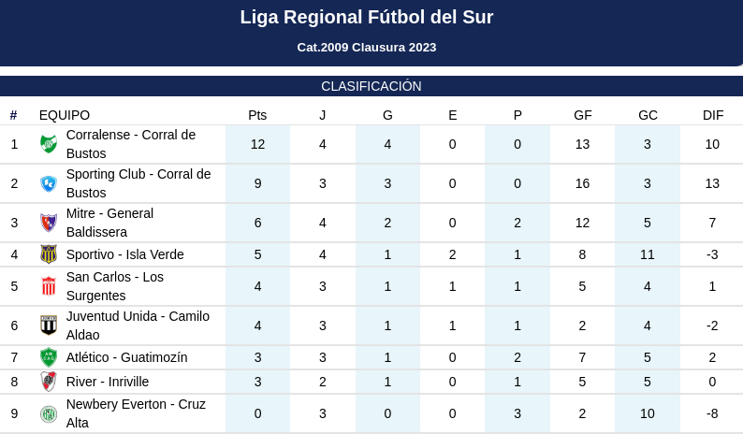Click the Sporting Club blue crest icon
Image resolution: width=743 pixels, height=434 pixels.
point(49,183)
